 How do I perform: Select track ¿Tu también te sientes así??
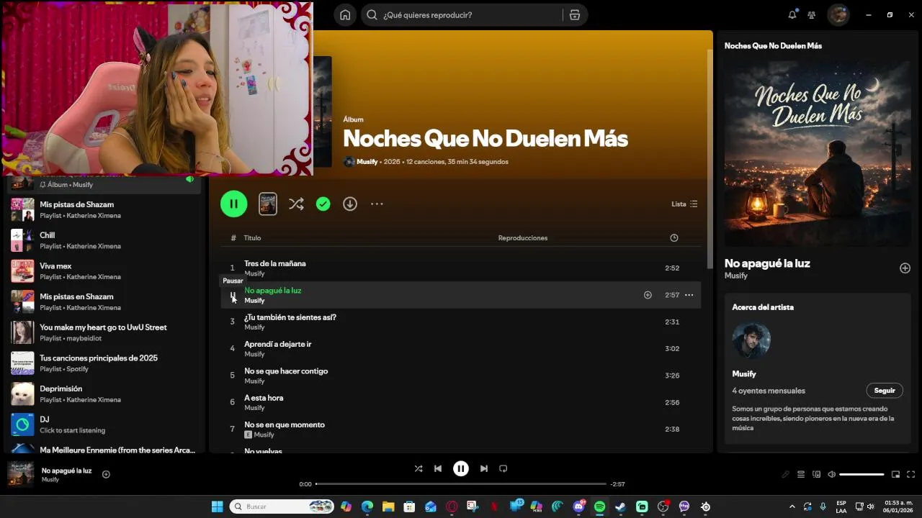(x=461, y=322)
